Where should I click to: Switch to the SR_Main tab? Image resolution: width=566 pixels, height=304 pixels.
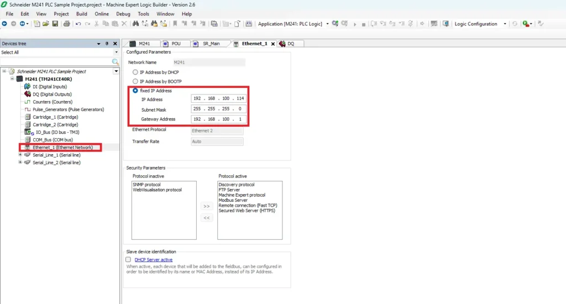211,44
